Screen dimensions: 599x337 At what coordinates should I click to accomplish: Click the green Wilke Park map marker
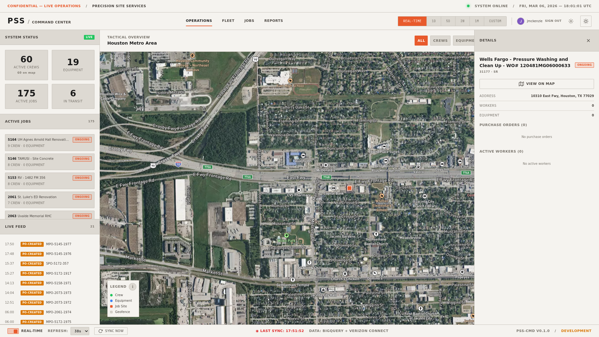pyautogui.click(x=286, y=235)
